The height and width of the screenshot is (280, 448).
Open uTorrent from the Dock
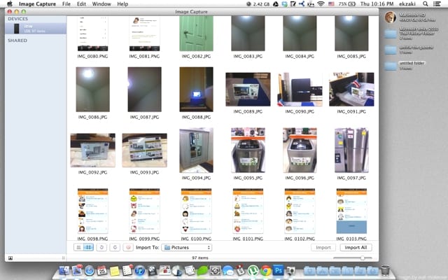point(253,270)
